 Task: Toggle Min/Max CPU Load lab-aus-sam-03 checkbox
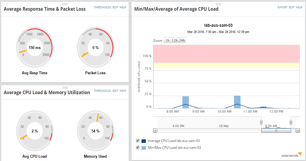pyautogui.click(x=138, y=147)
